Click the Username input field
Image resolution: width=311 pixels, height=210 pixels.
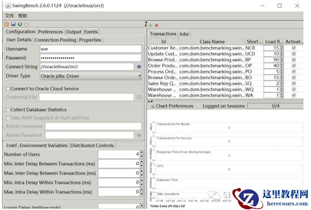coord(90,49)
